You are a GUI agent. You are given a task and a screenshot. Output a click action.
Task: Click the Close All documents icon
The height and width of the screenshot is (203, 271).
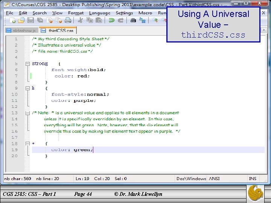click(x=59, y=20)
